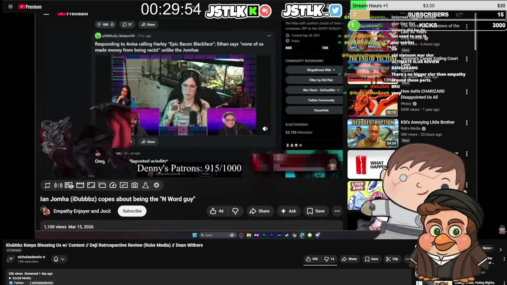The height and width of the screenshot is (285, 507).
Task: Click the flask icon in the extension toolbar
Action: [145, 185]
